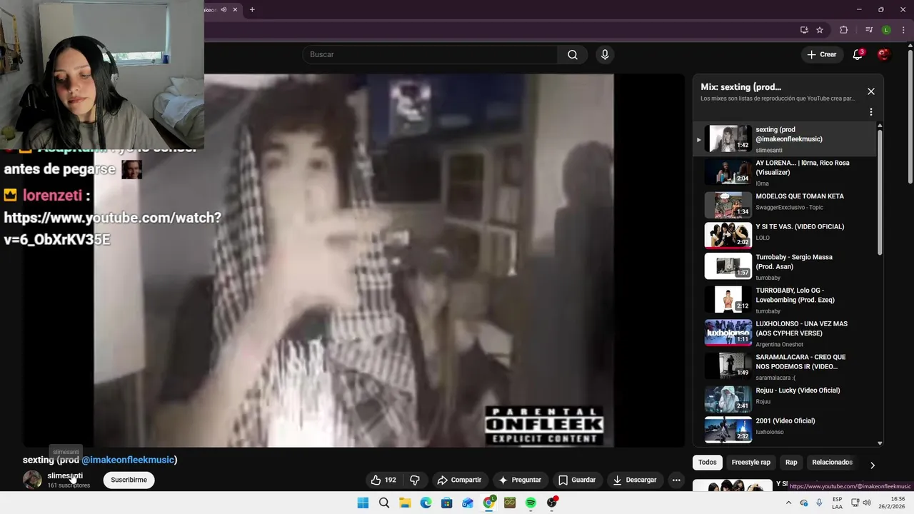
Task: Open a new browser tab
Action: (252, 9)
